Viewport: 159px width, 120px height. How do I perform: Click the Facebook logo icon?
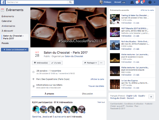[x=3, y=2]
